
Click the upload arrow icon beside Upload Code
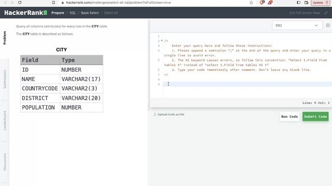click(x=155, y=114)
